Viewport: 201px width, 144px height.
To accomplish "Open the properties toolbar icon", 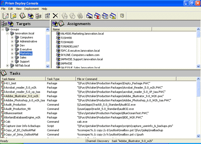I will coord(47,16).
